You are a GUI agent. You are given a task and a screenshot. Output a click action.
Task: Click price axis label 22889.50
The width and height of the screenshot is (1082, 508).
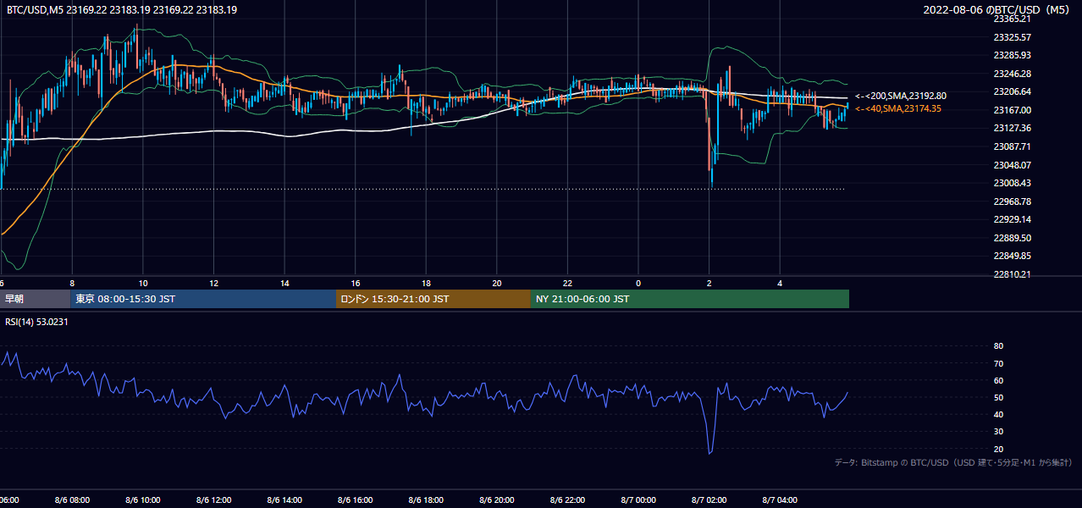1012,238
